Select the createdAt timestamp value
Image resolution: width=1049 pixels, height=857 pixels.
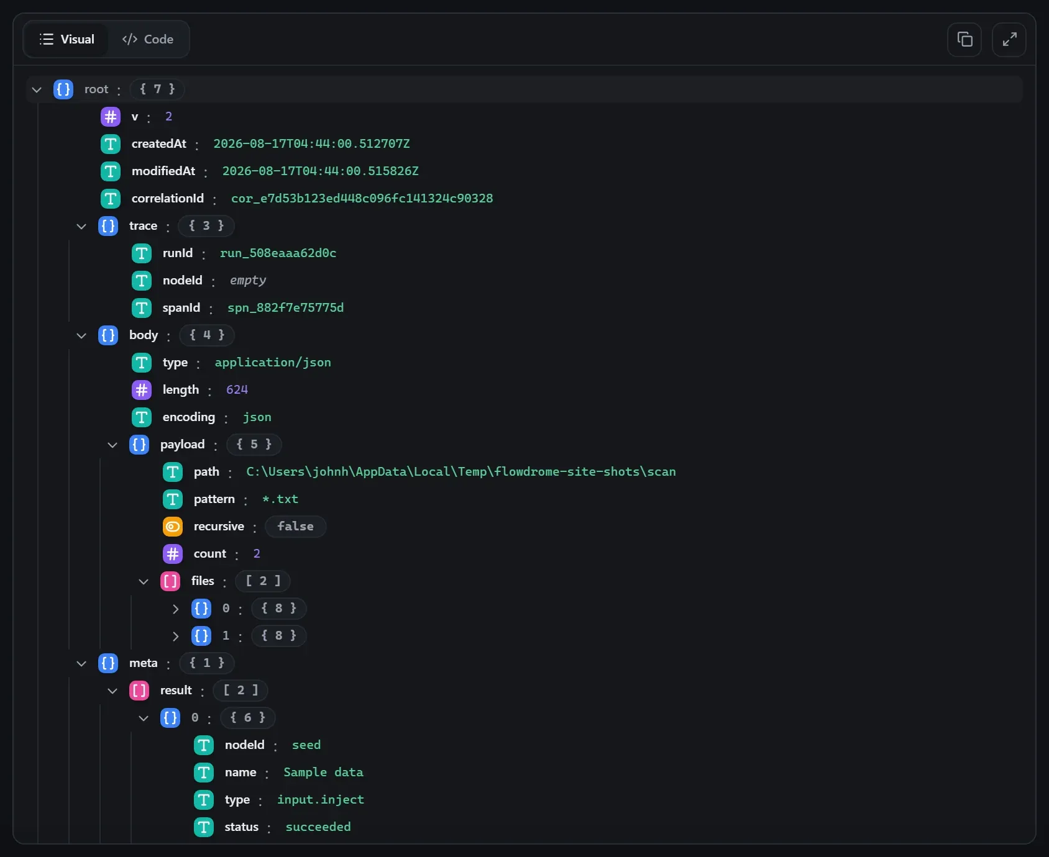tap(312, 144)
